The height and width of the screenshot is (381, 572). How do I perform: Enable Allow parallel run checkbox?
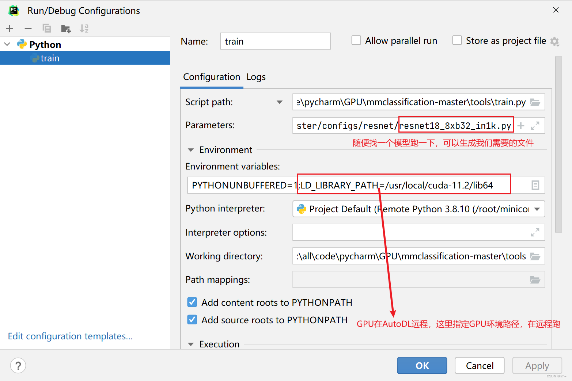pyautogui.click(x=356, y=41)
